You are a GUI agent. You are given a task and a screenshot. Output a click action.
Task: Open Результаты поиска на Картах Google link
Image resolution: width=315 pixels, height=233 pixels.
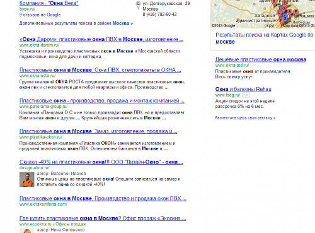(265, 38)
